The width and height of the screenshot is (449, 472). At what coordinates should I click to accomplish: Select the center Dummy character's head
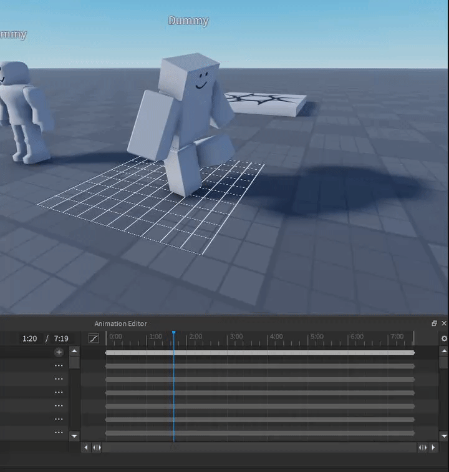coord(189,76)
